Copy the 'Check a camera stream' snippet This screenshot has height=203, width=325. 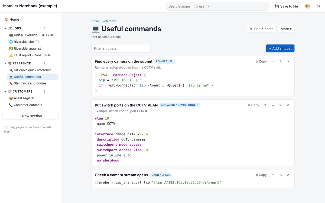pyautogui.click(x=261, y=175)
